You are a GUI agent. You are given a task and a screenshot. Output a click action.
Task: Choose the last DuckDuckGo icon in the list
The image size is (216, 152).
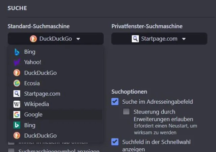[x=17, y=135]
